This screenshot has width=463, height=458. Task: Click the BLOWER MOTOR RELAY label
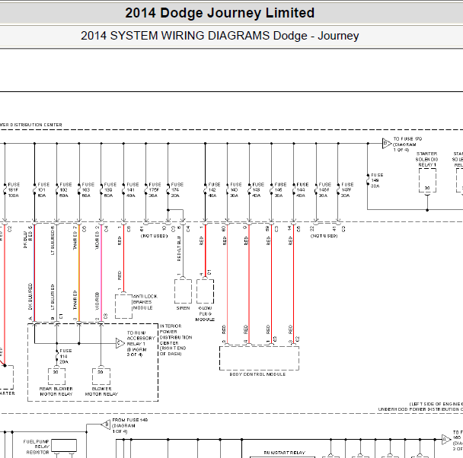coord(101,391)
